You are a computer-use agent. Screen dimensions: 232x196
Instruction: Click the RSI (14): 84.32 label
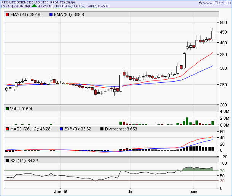click(24, 161)
